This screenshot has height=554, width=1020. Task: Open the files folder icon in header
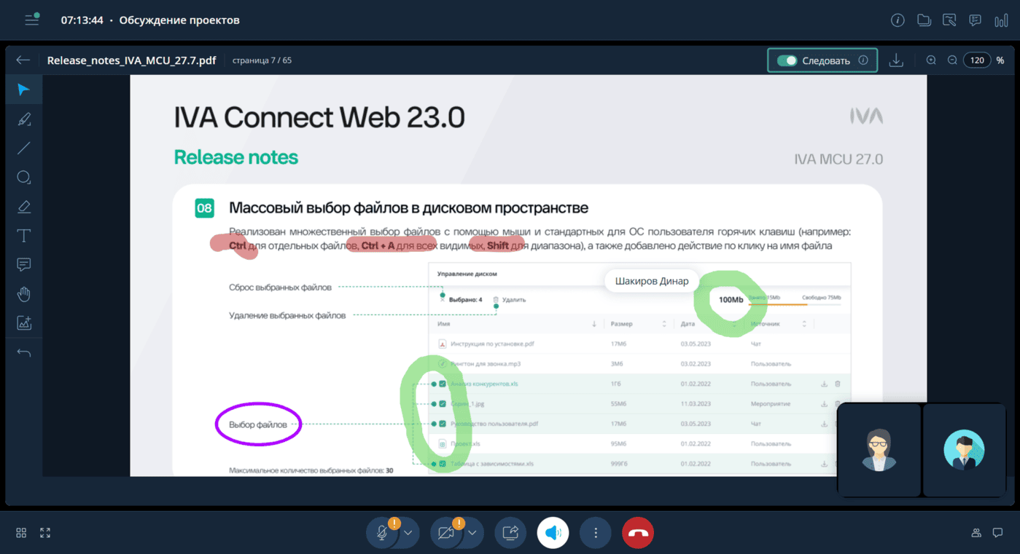(924, 20)
